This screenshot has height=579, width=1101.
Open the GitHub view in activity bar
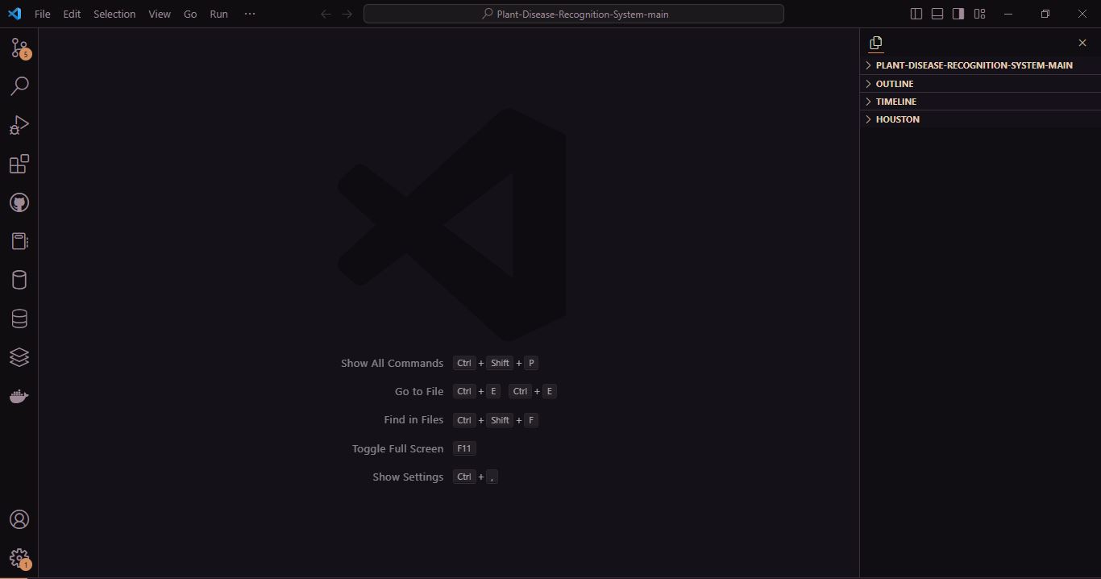click(19, 202)
